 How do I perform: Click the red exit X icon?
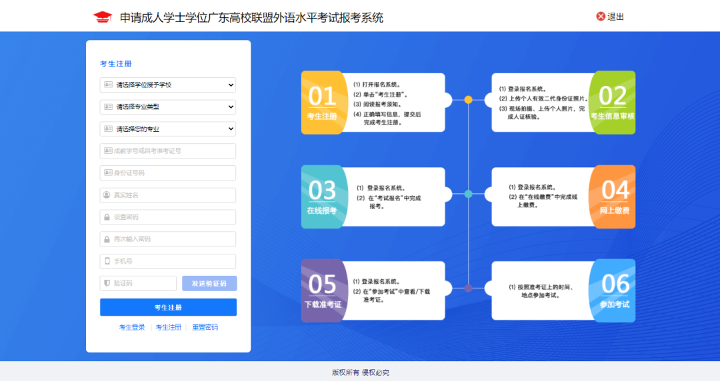(601, 17)
